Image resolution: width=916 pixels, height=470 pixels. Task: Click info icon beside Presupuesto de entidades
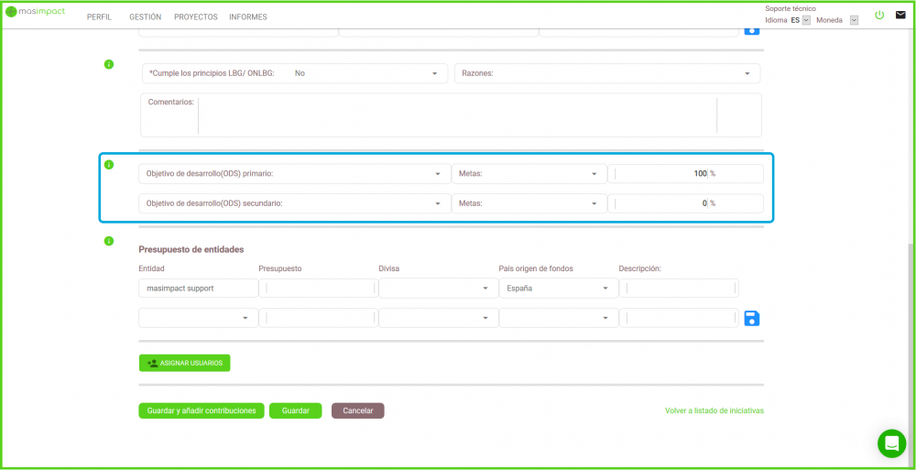(x=109, y=241)
